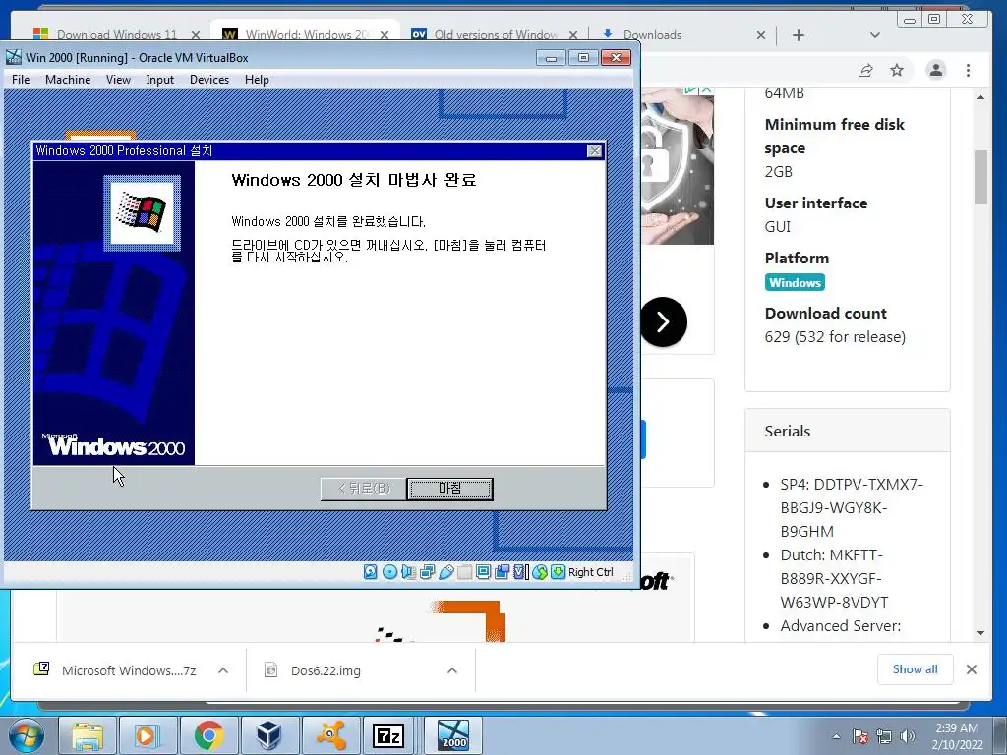Open the network adapter indicator icon

tap(427, 572)
